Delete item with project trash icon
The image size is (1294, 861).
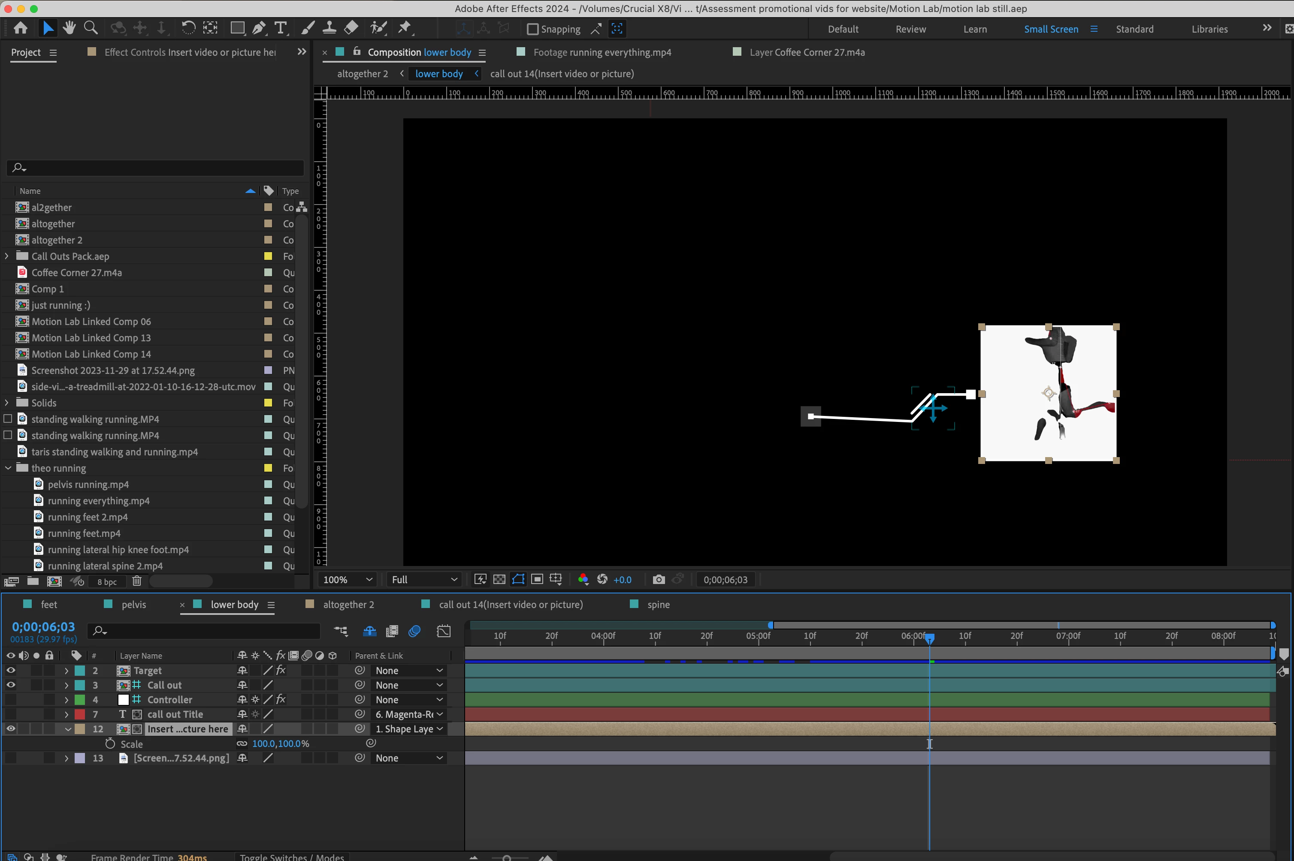click(137, 581)
